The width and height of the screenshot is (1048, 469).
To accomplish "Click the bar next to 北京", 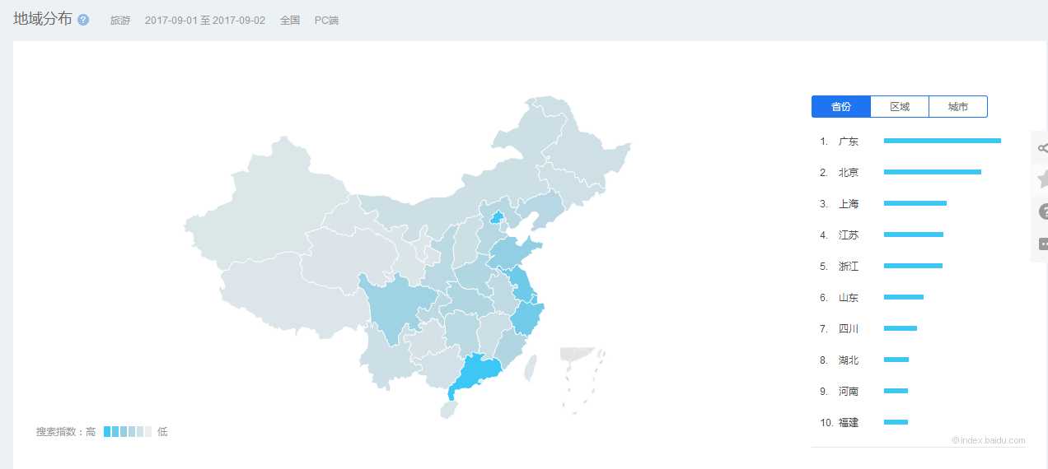I will pos(933,172).
